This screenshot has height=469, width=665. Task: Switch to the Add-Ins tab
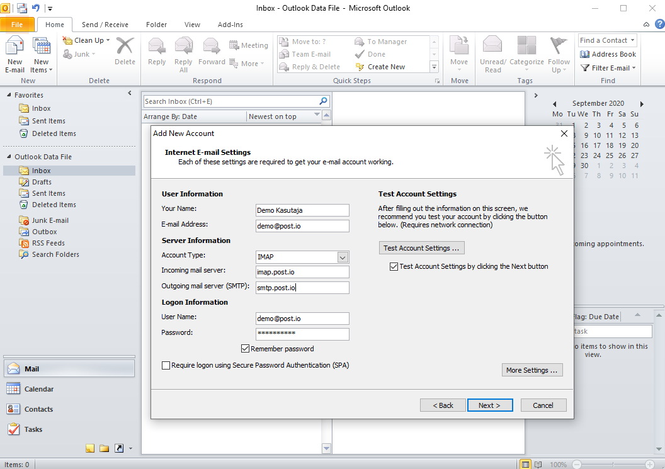(x=230, y=25)
